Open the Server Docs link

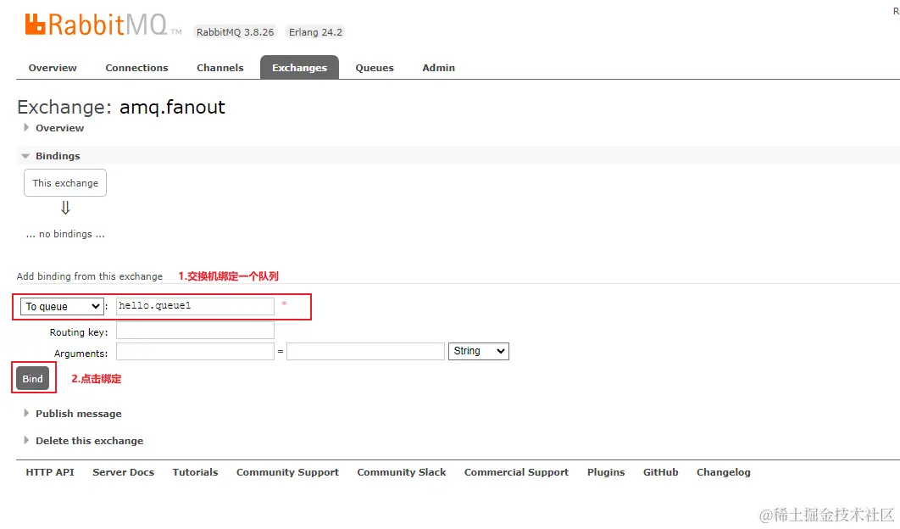click(124, 472)
